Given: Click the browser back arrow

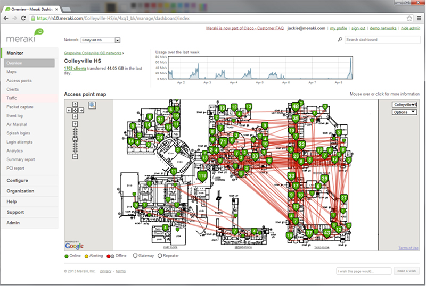Looking at the screenshot, I should point(6,18).
